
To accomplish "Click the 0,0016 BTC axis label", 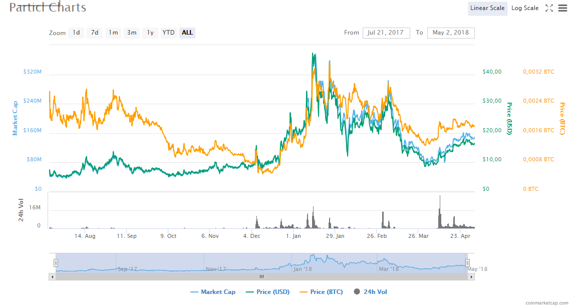I will pyautogui.click(x=538, y=130).
